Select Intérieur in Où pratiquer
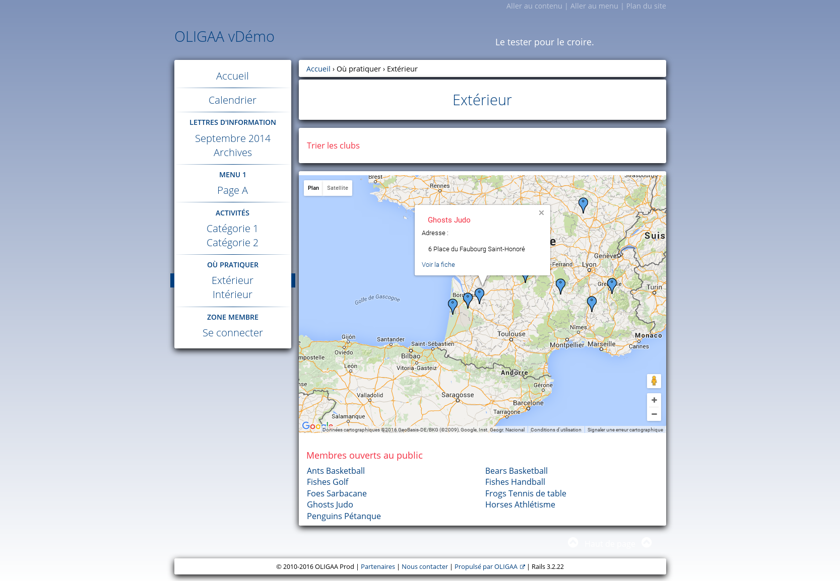The width and height of the screenshot is (840, 581). click(232, 295)
